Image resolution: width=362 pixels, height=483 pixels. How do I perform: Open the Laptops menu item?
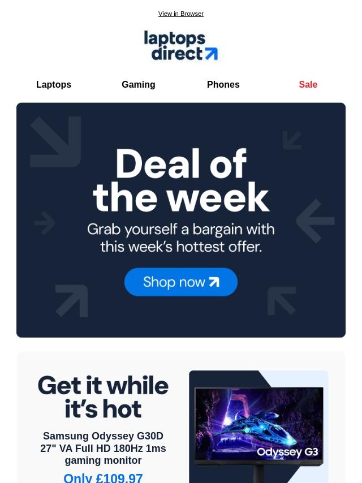[x=54, y=84]
